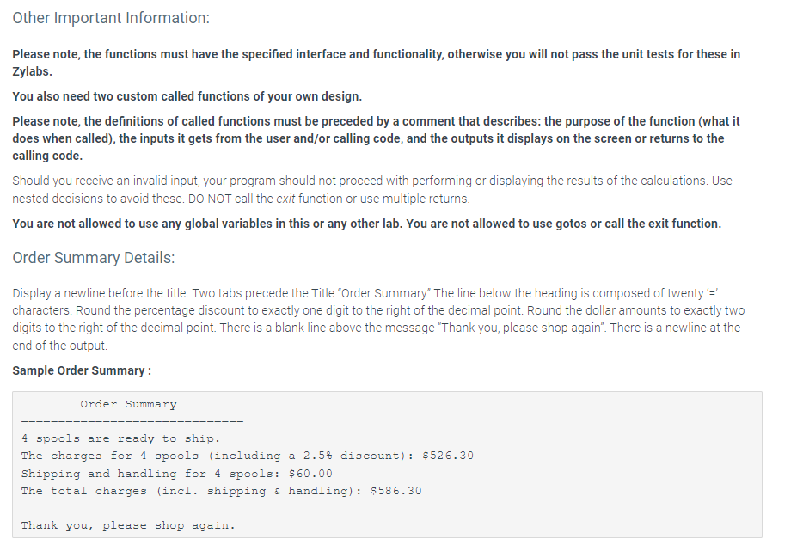Click the 'Sample Order Summary :' label

tap(82, 370)
